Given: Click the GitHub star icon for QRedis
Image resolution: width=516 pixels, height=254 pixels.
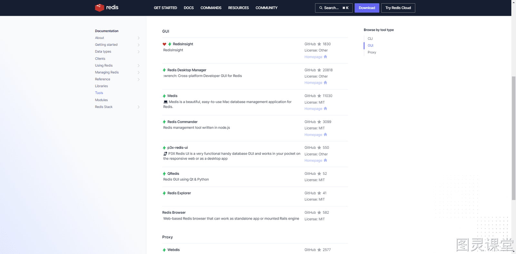Looking at the screenshot, I should [x=319, y=174].
